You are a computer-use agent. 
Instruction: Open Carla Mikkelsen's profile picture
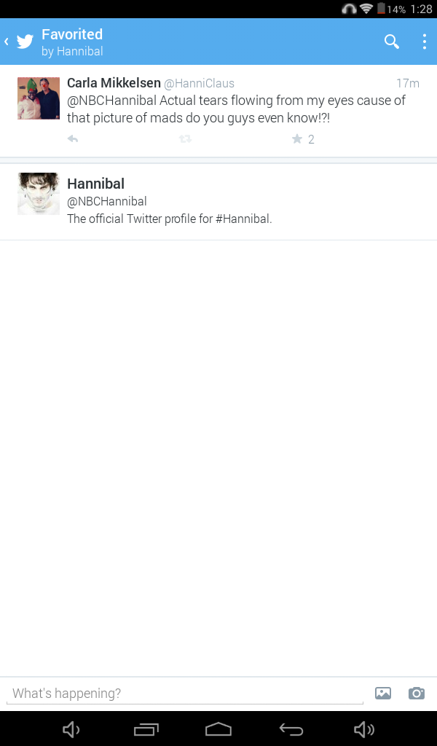[39, 98]
